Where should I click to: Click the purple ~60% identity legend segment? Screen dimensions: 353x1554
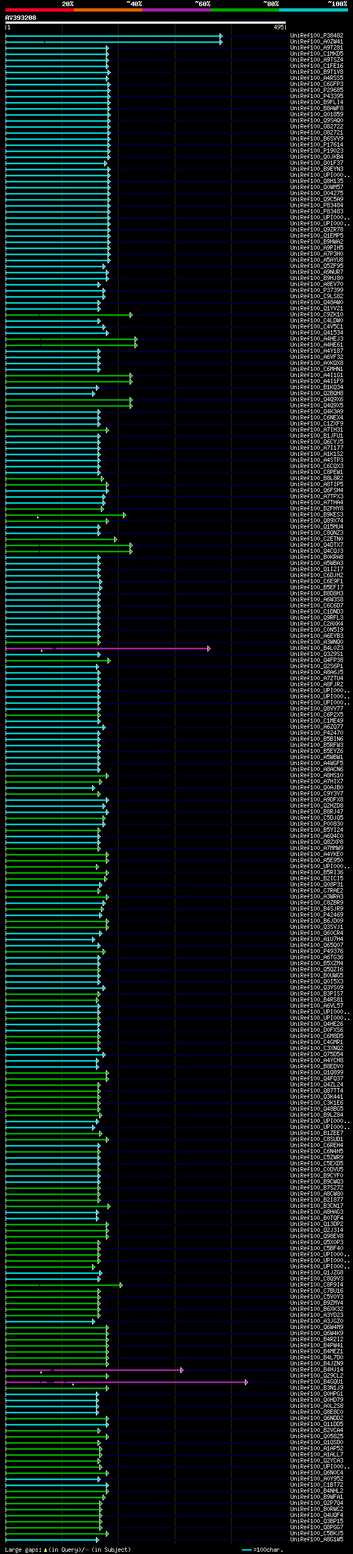177,10
